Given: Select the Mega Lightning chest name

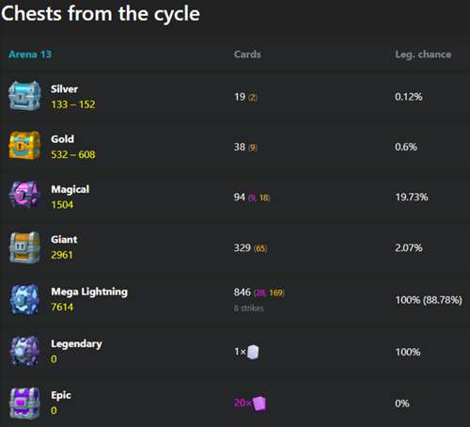Looking at the screenshot, I should pos(89,292).
